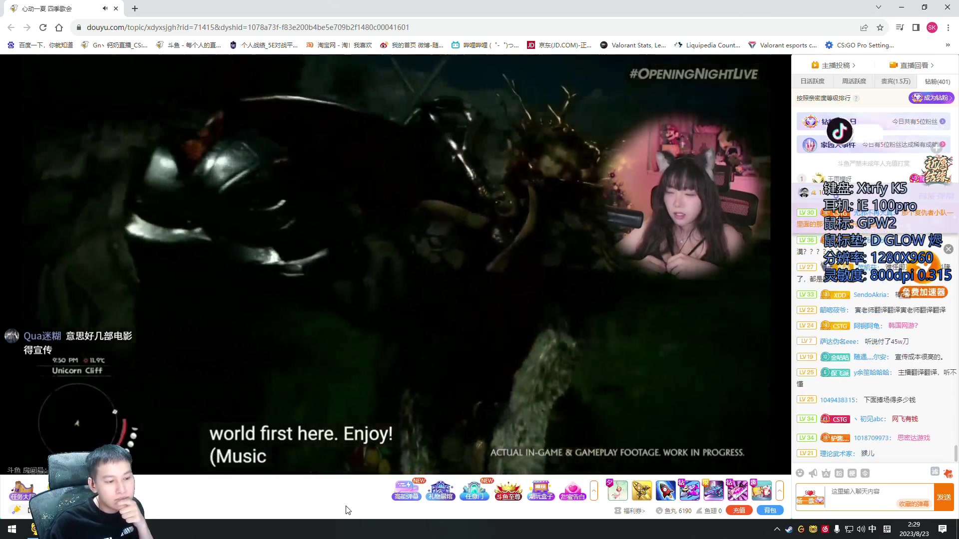This screenshot has height=539, width=959.
Task: Open the 滤 chat filter icon
Action: (x=935, y=472)
